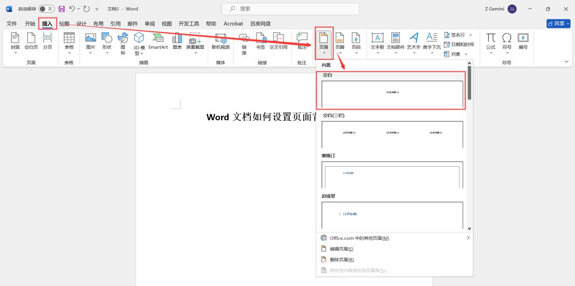This screenshot has width=575, height=286.
Task: Collapse the ribbon with the chevron
Action: (566, 62)
